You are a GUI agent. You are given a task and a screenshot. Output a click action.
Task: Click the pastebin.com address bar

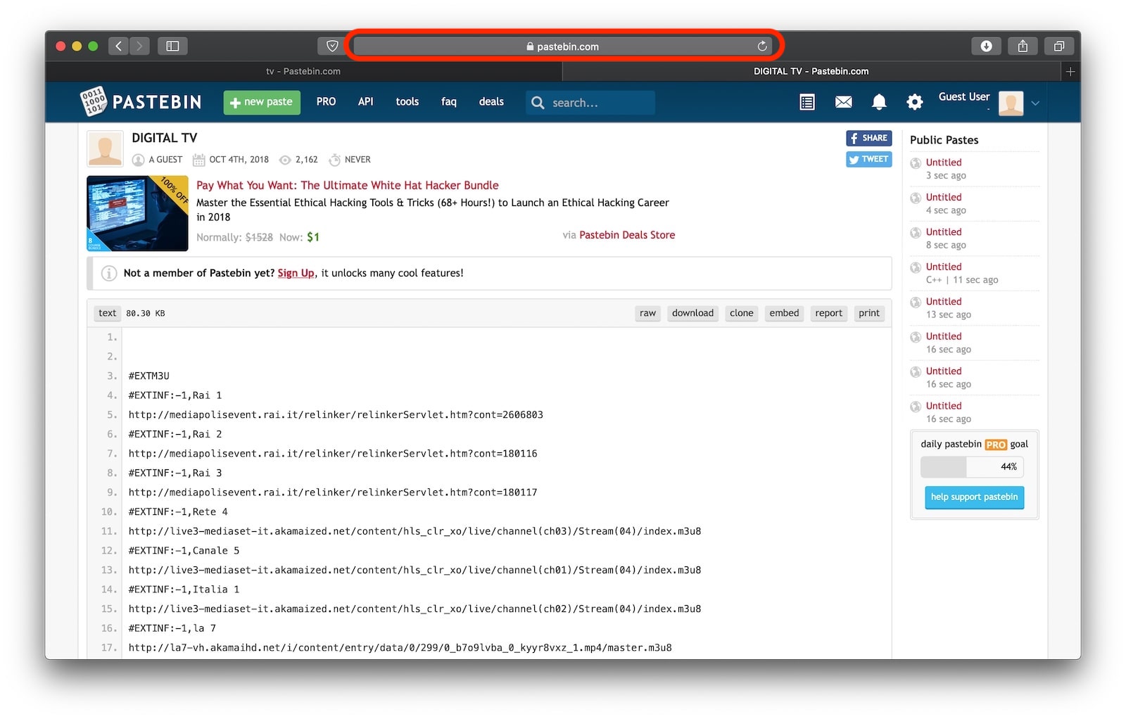(562, 46)
